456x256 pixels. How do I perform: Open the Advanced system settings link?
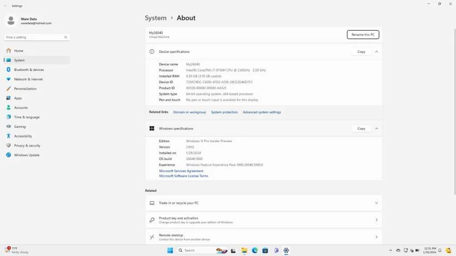(261, 112)
